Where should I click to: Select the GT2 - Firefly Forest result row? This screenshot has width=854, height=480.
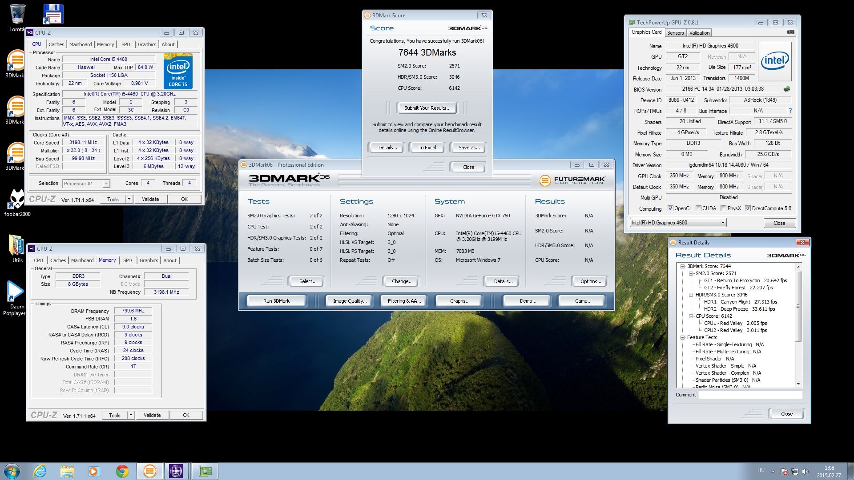[738, 288]
